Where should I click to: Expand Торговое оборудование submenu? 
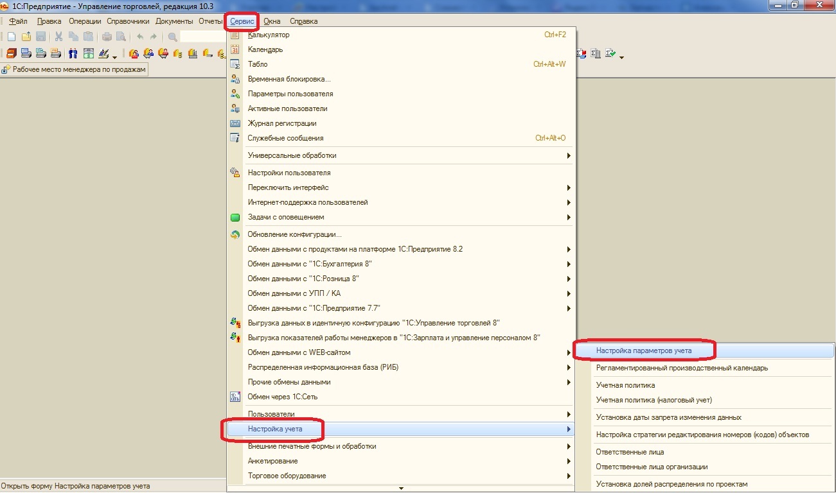coord(402,476)
